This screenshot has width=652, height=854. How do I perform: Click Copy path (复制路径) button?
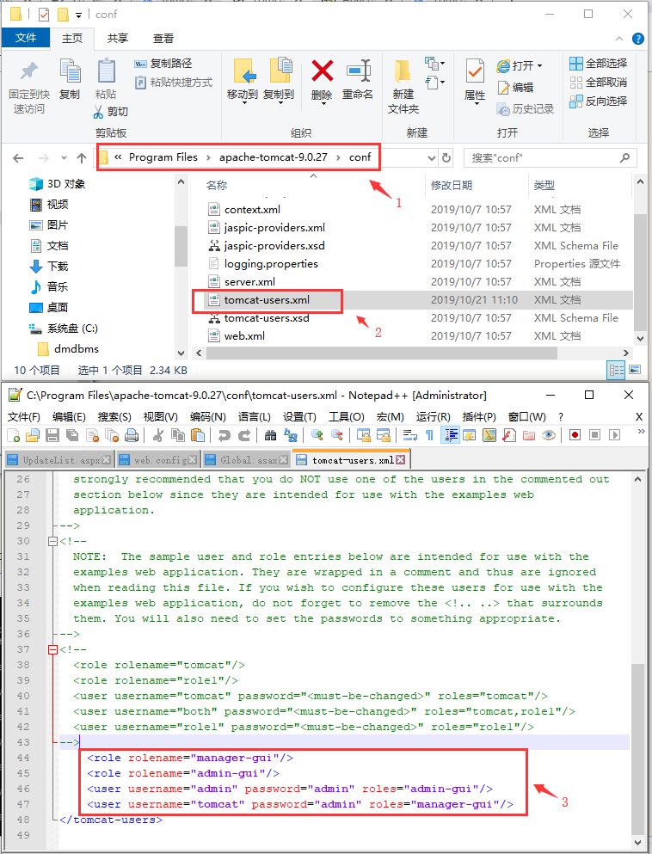(x=163, y=64)
